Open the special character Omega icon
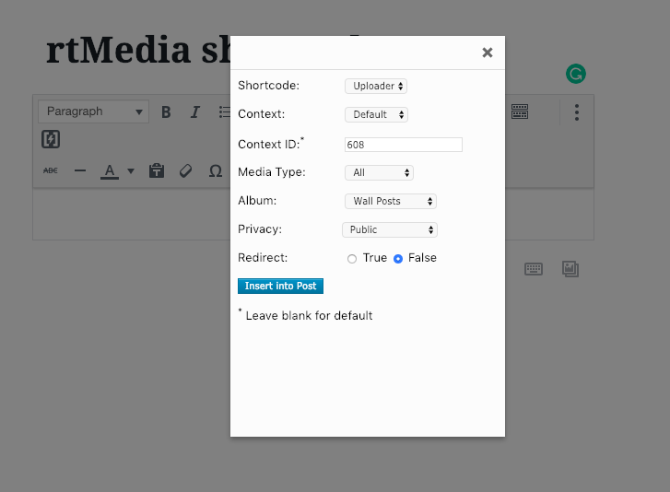 [x=216, y=170]
